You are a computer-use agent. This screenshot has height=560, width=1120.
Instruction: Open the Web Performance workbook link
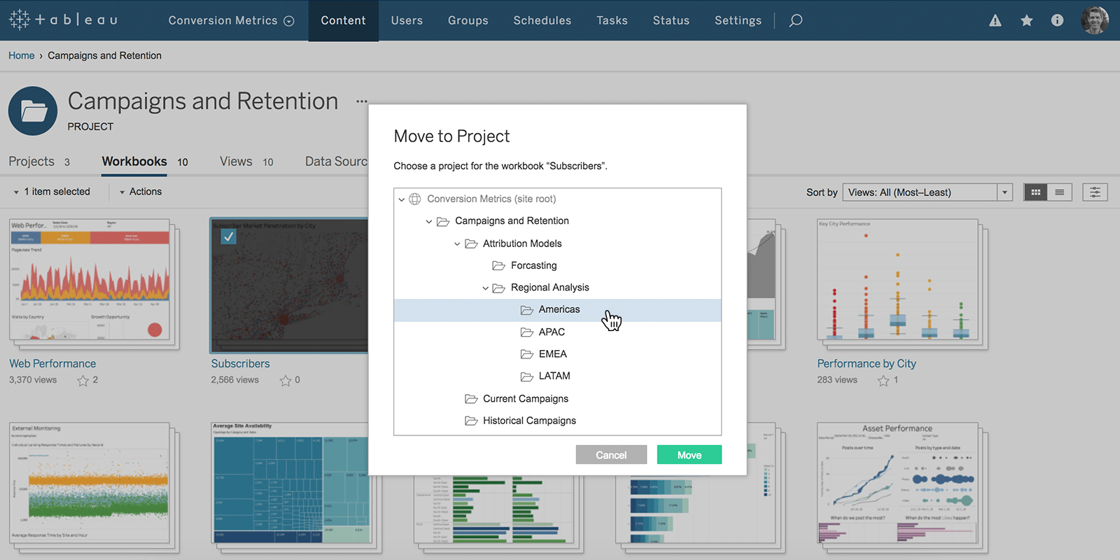pyautogui.click(x=52, y=363)
